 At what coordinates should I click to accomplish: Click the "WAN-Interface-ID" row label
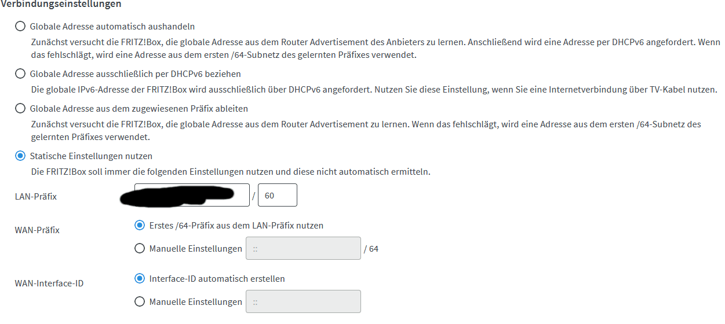click(x=49, y=283)
